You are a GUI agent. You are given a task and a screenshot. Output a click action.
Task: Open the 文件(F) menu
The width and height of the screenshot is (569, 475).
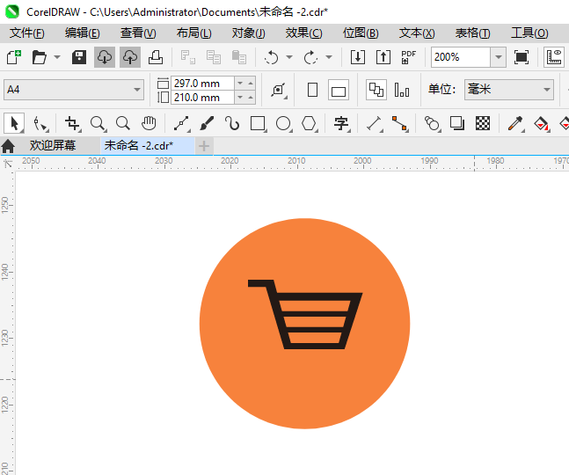[27, 33]
